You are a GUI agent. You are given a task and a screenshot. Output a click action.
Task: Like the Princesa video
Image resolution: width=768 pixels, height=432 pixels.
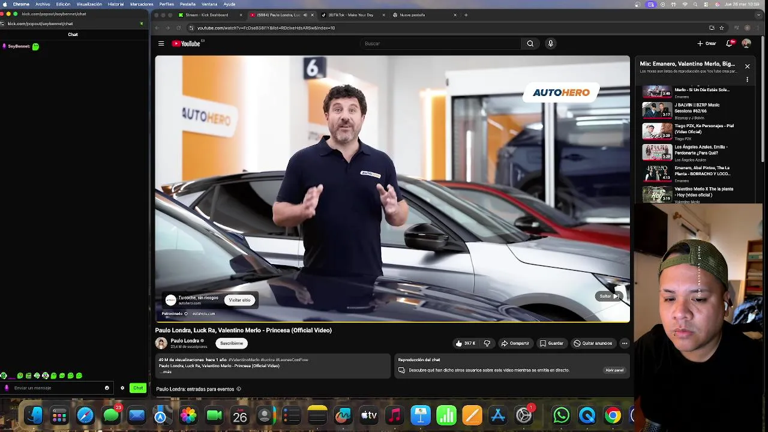465,343
